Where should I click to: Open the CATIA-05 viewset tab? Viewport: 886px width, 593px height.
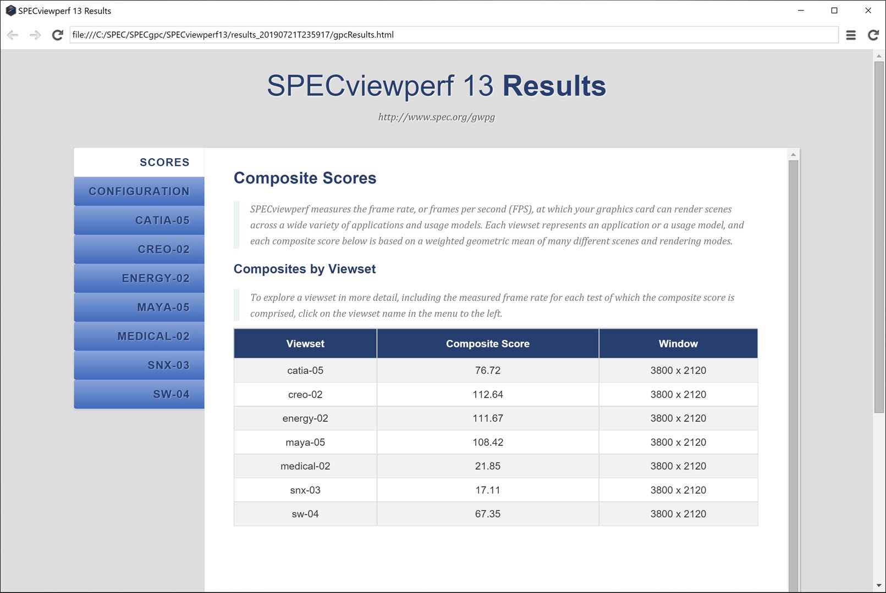139,220
